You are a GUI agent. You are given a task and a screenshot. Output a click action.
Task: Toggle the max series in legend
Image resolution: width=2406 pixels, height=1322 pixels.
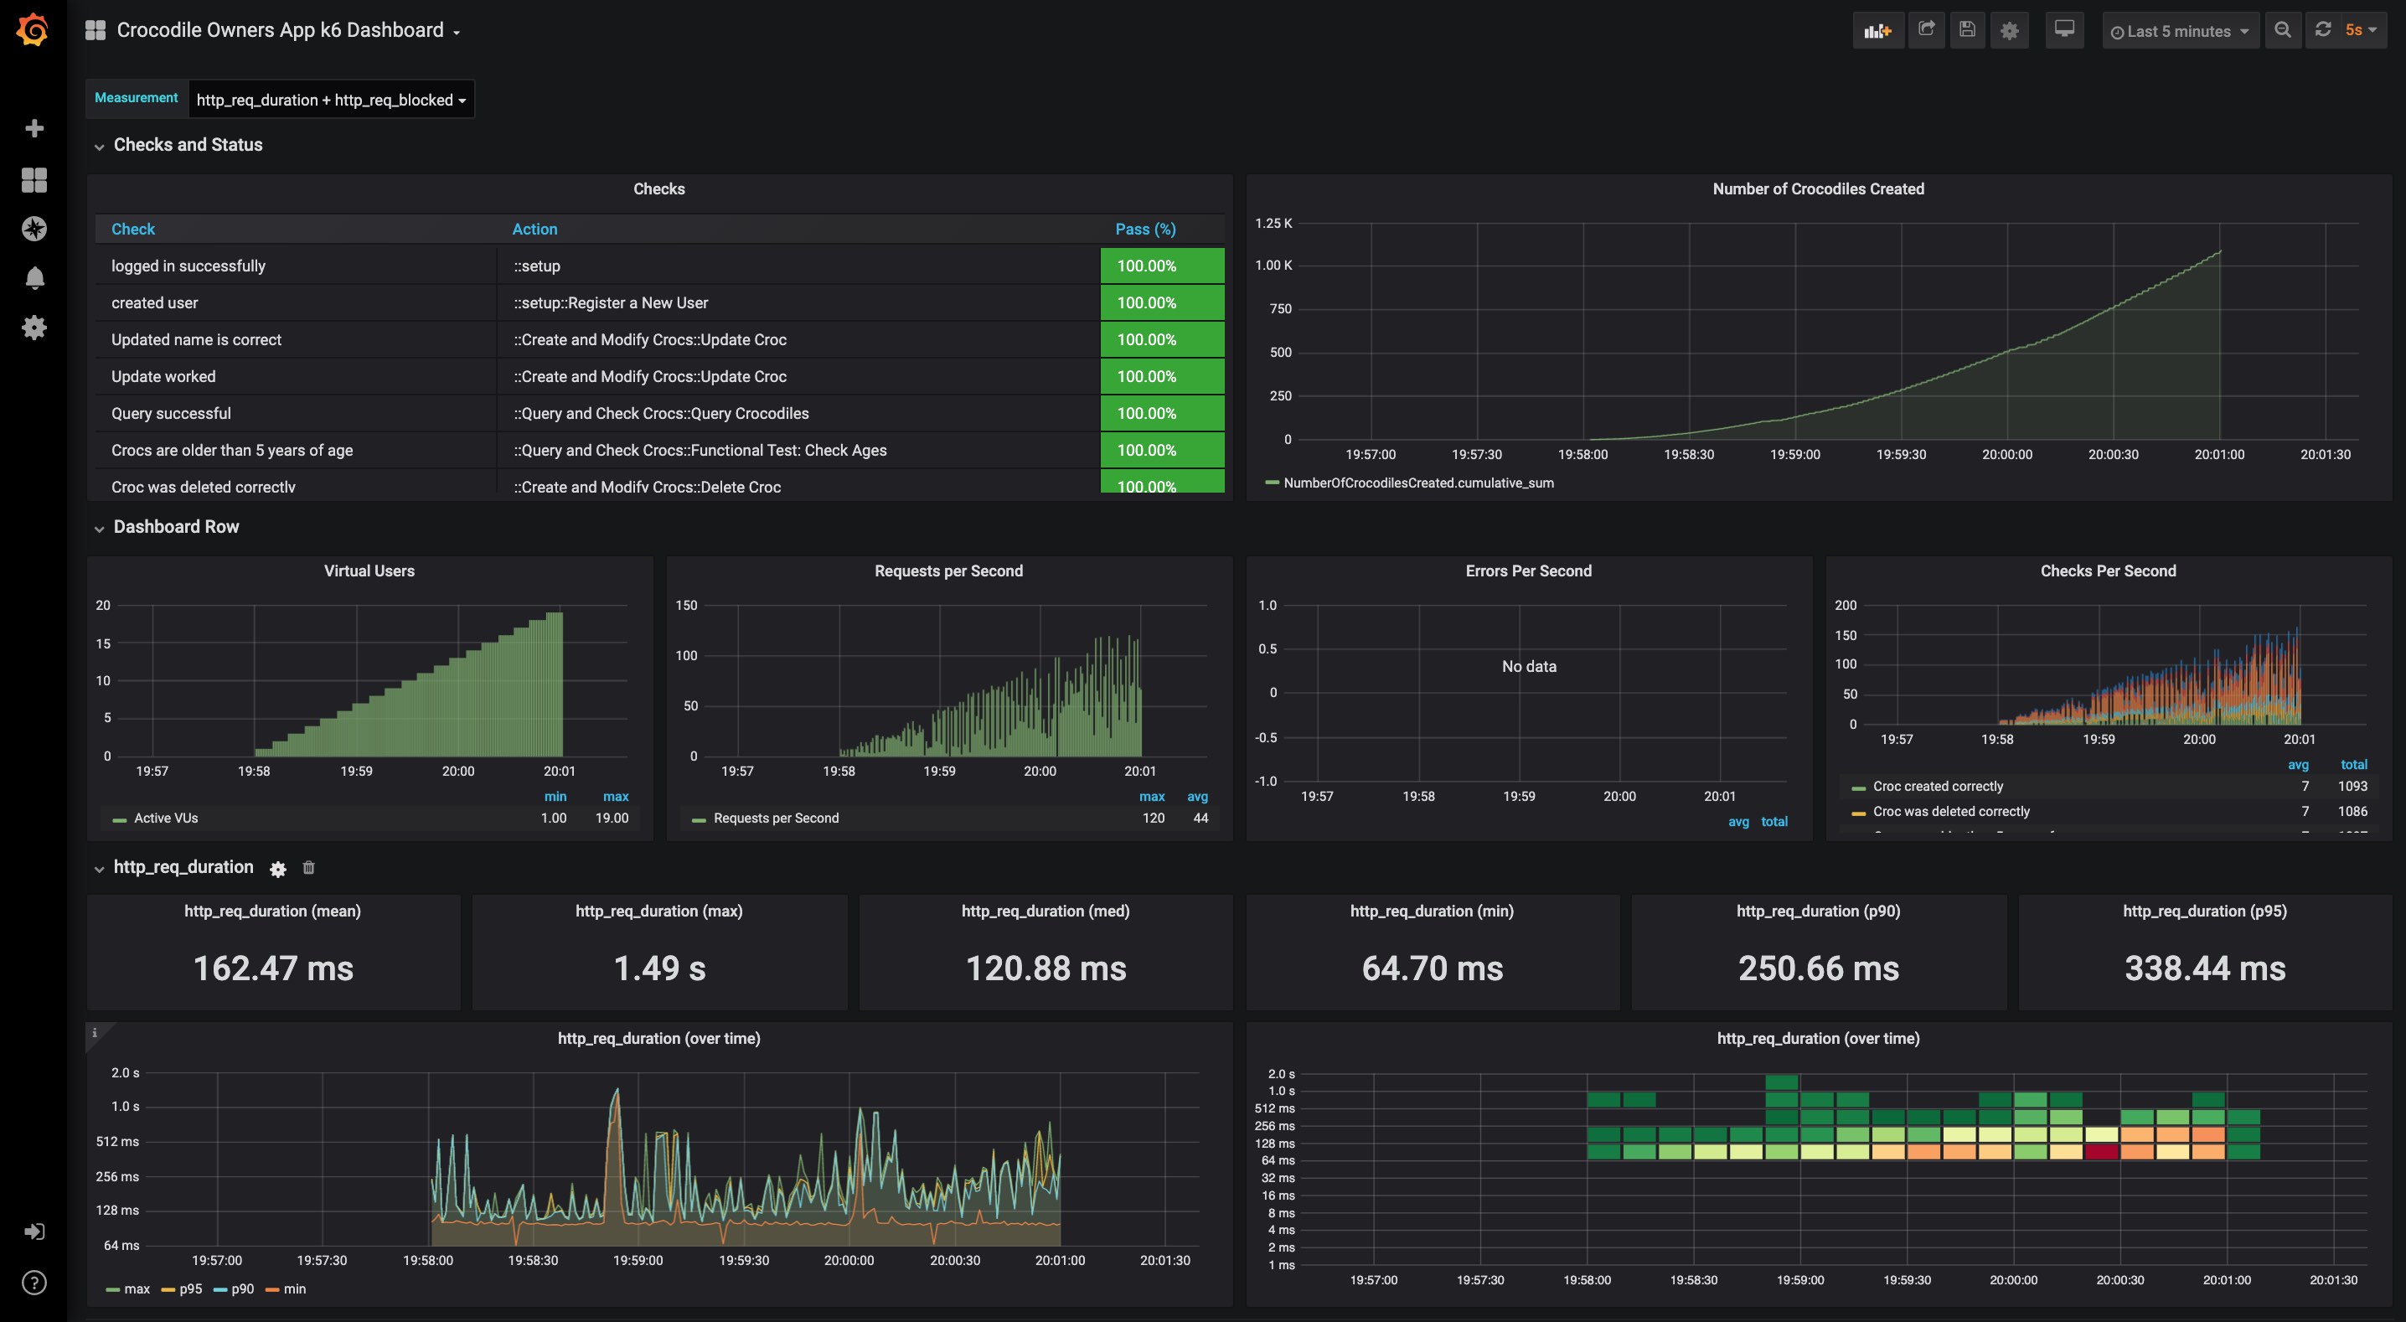pyautogui.click(x=137, y=1289)
